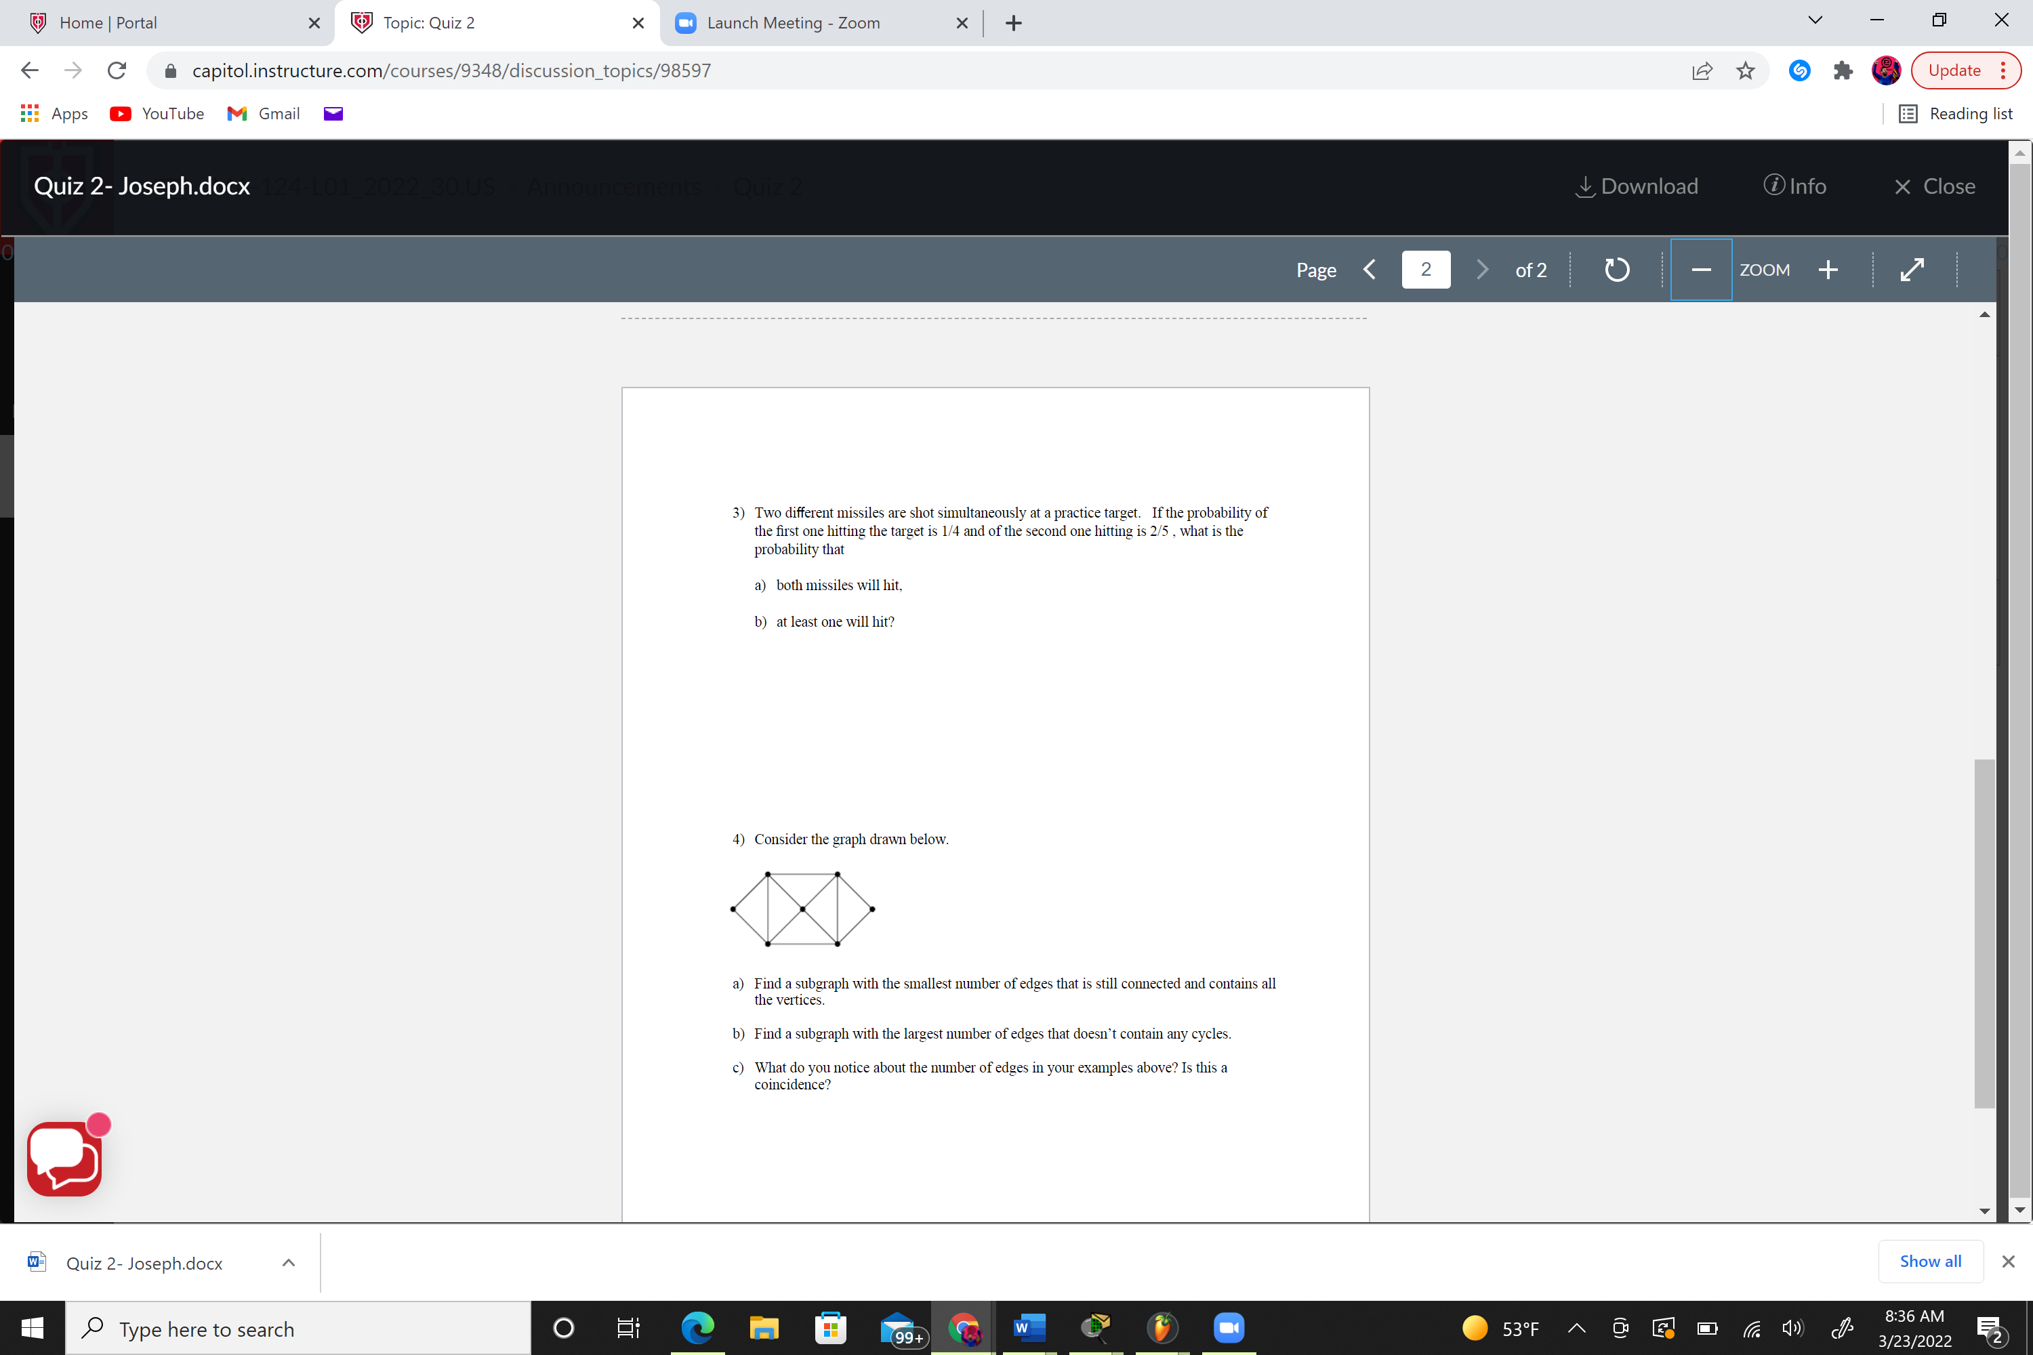Open the tab search dropdown
2033x1355 pixels.
pos(1814,19)
